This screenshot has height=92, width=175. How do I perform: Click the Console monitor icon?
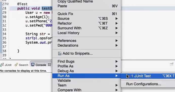coord(33,65)
